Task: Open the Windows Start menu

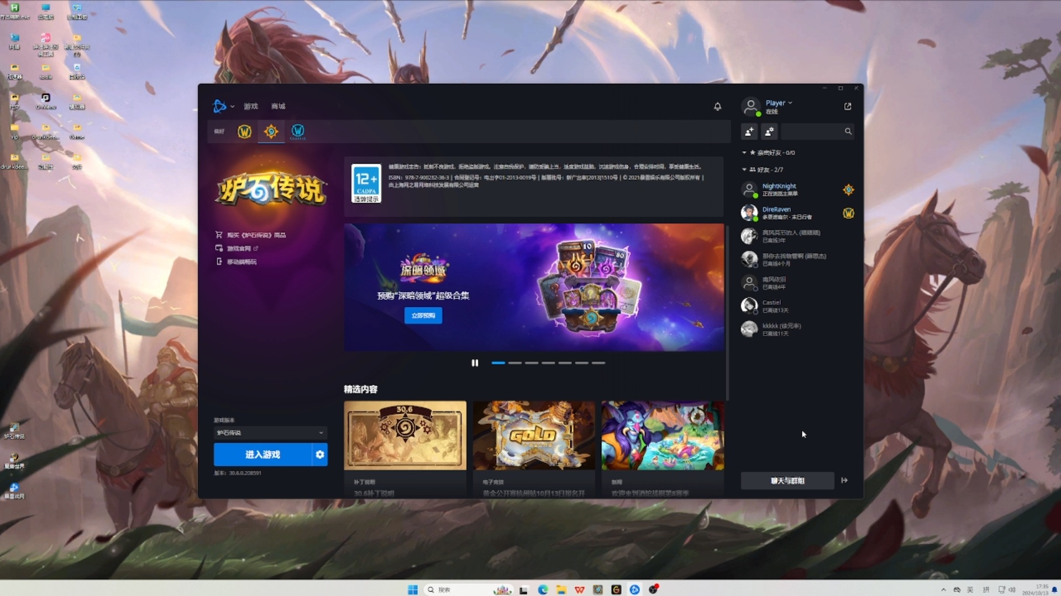Action: point(412,589)
